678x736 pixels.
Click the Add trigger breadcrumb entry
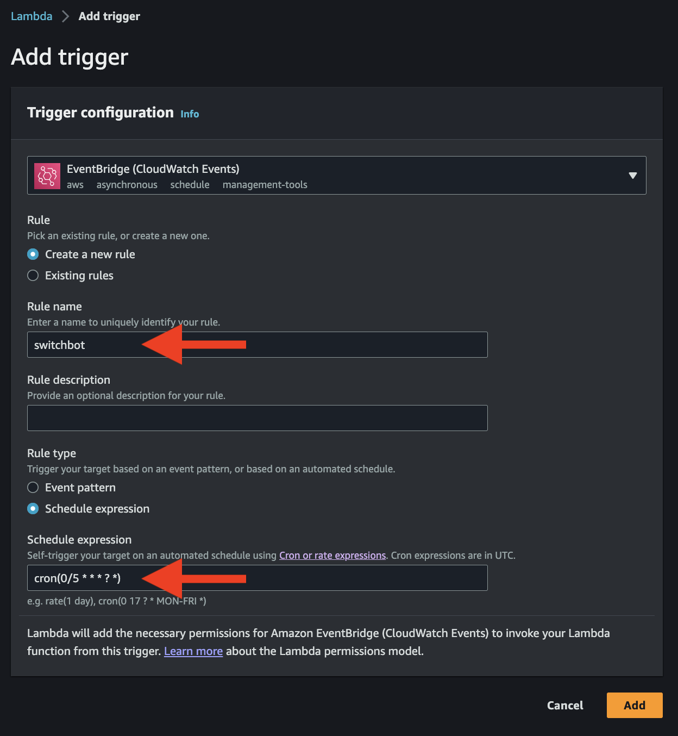pyautogui.click(x=109, y=16)
